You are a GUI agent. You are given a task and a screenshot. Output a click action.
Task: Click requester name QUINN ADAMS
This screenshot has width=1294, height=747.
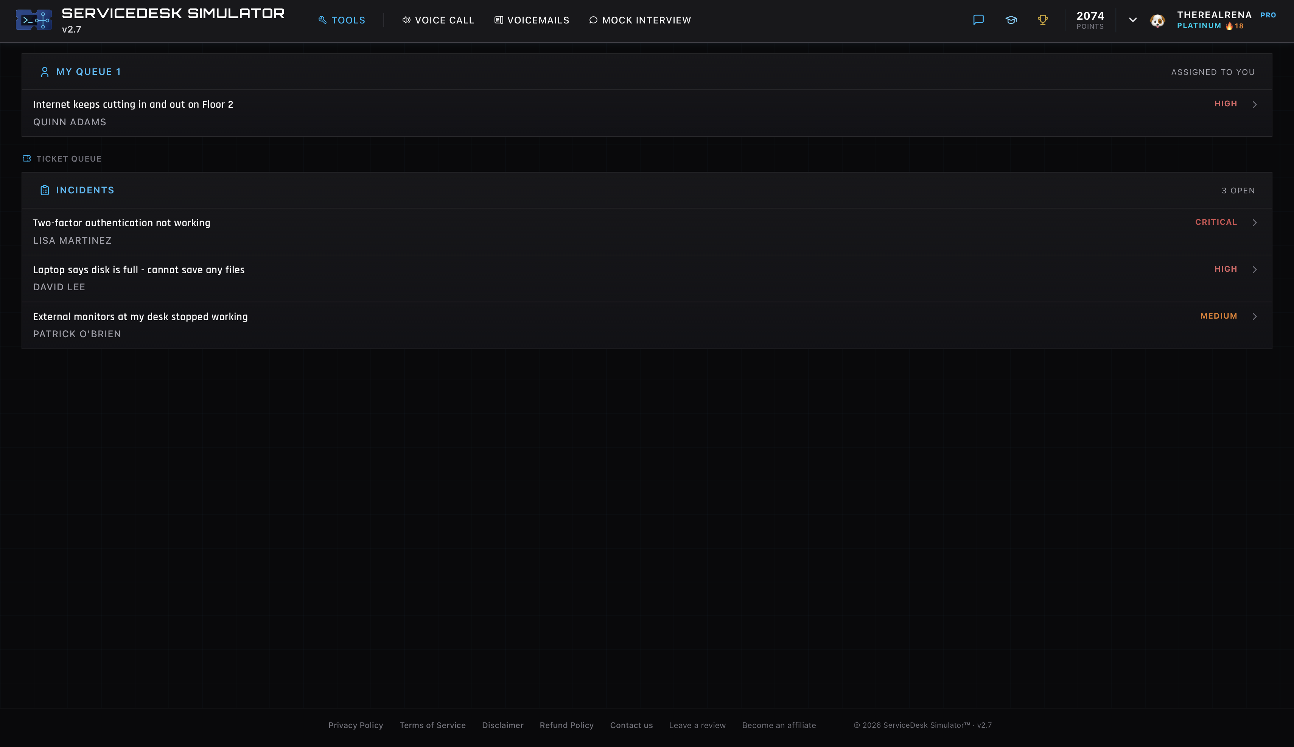pyautogui.click(x=70, y=122)
